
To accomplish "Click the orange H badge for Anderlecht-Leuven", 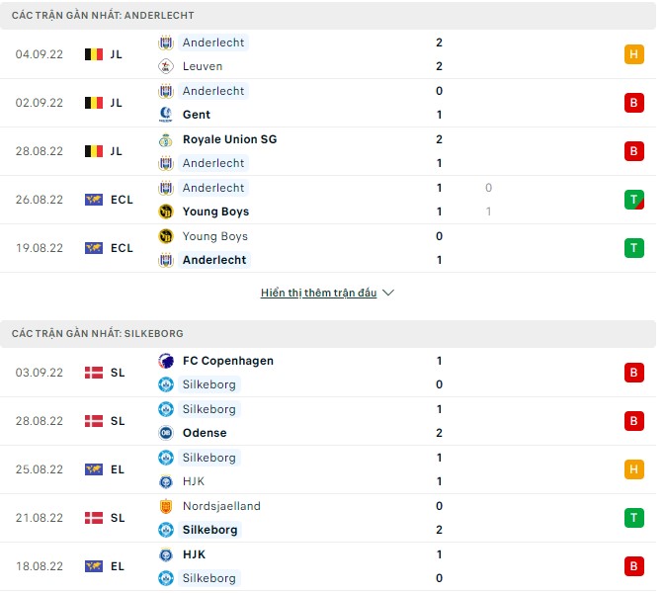I will pyautogui.click(x=633, y=54).
